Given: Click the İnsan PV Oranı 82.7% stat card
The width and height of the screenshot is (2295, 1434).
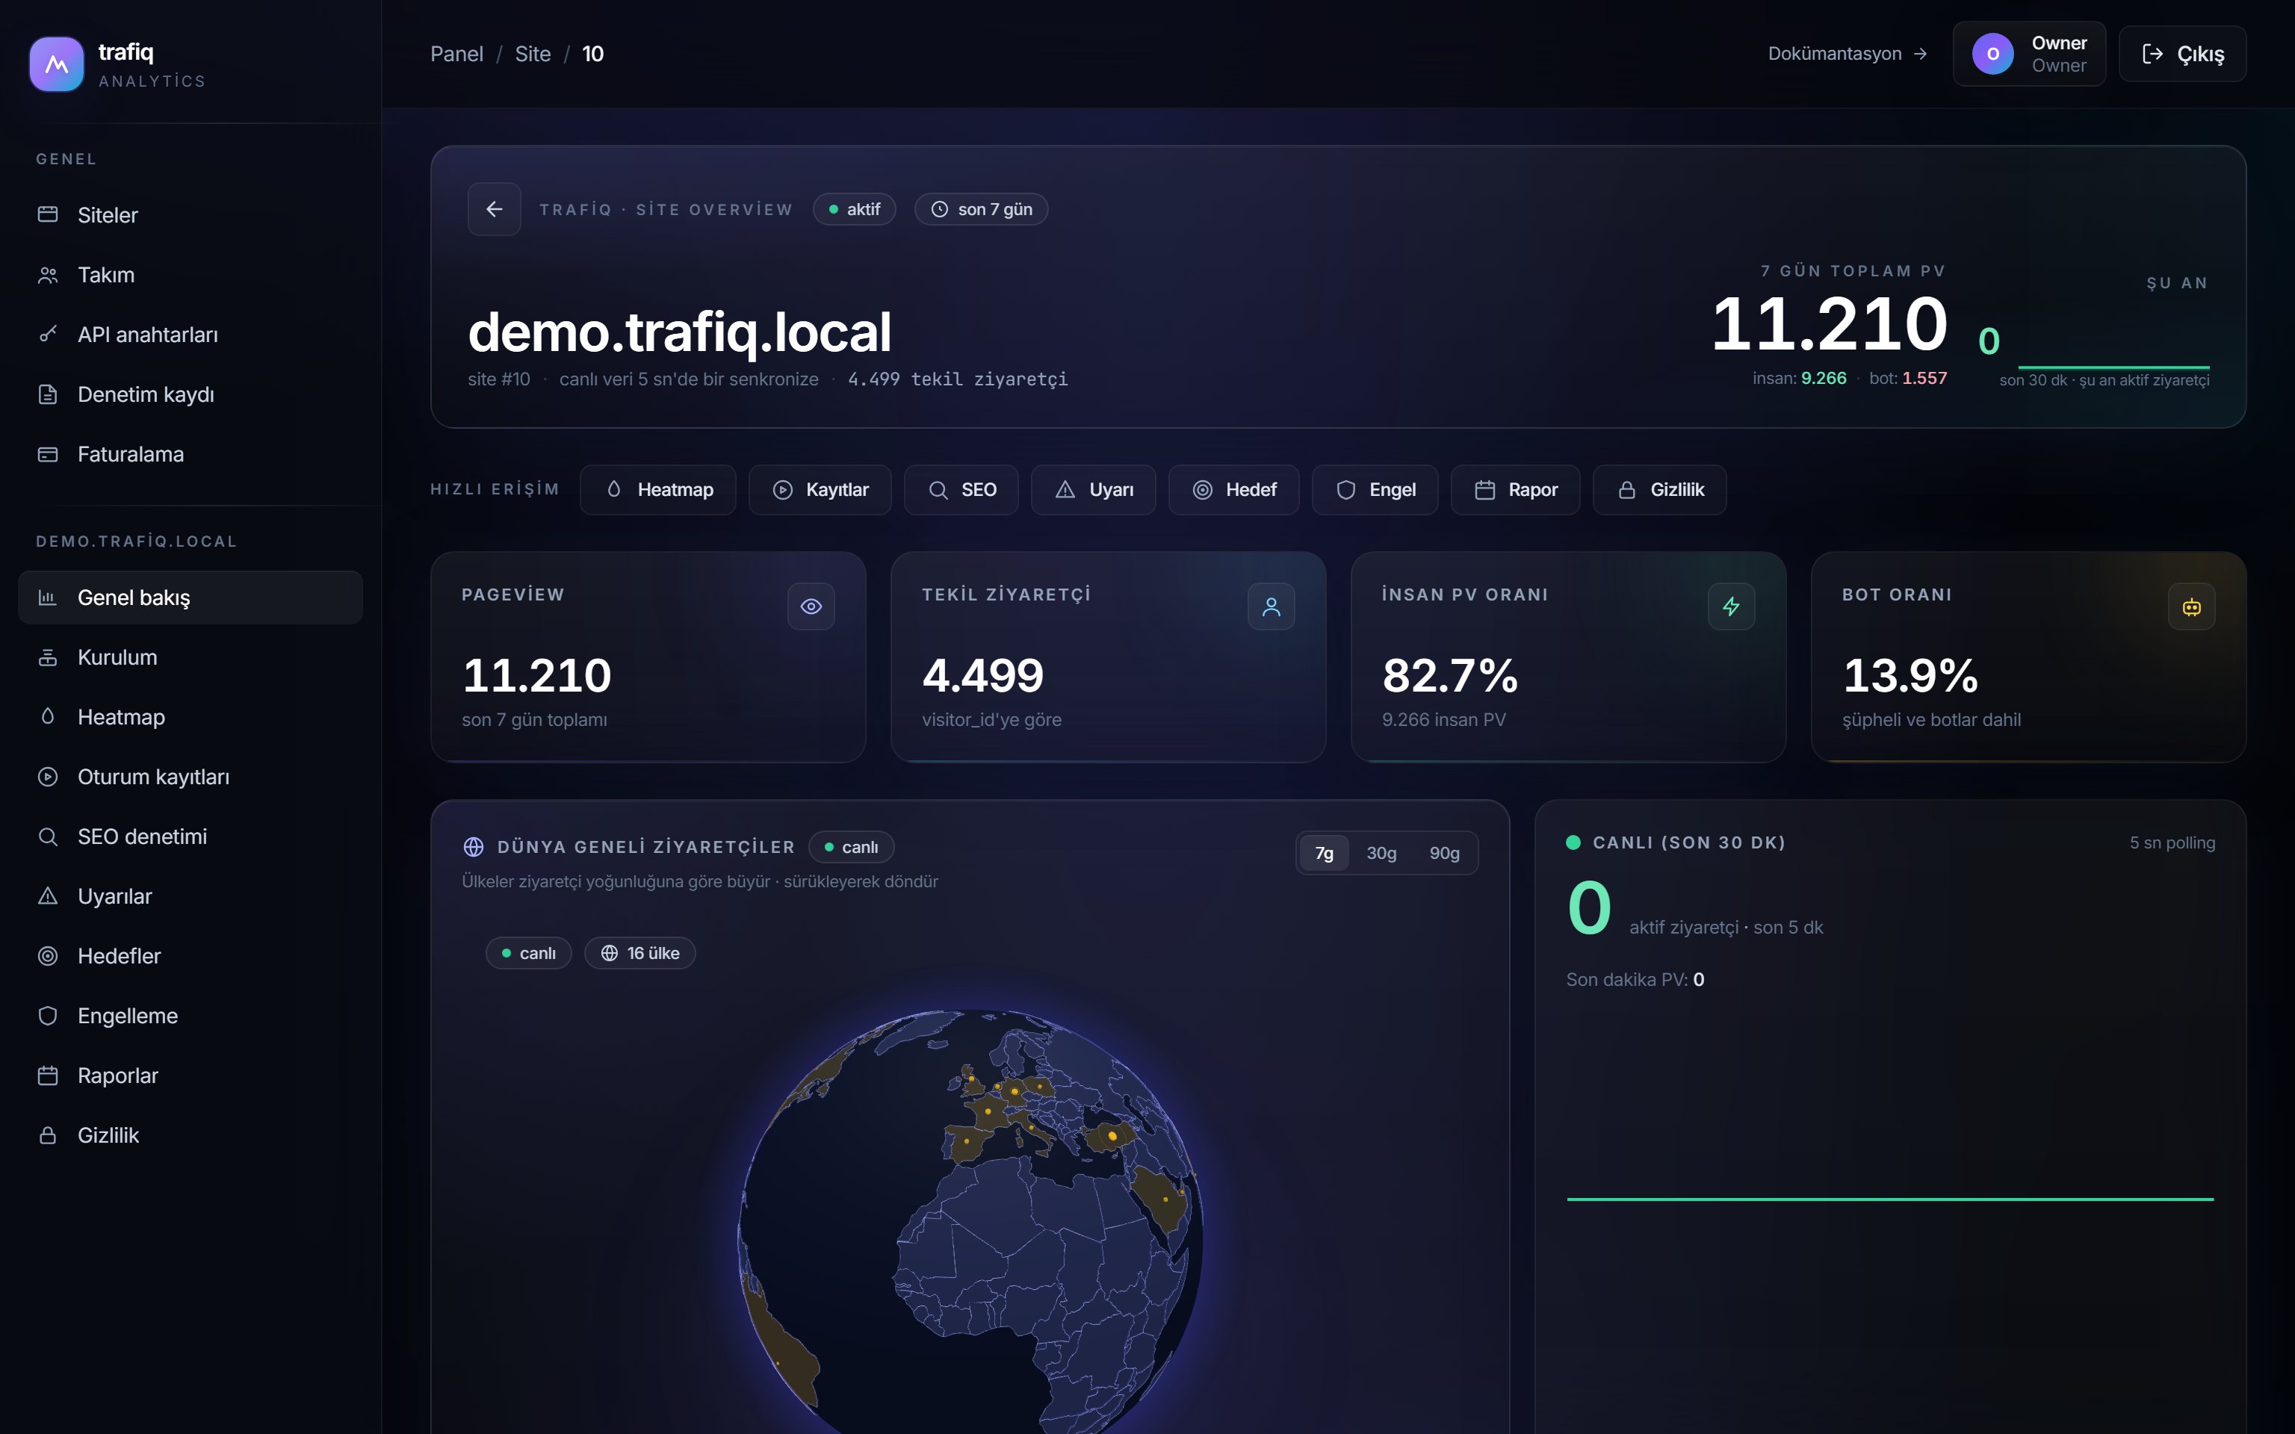Looking at the screenshot, I should point(1569,657).
